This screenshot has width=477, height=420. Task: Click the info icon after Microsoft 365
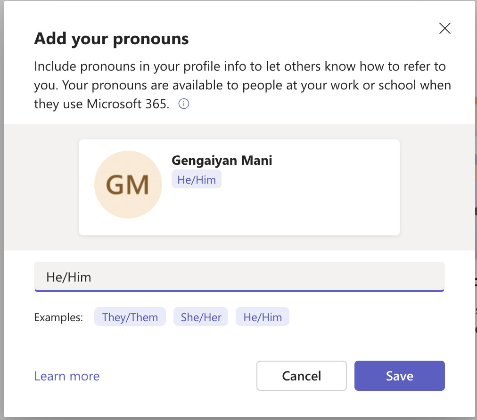[183, 104]
